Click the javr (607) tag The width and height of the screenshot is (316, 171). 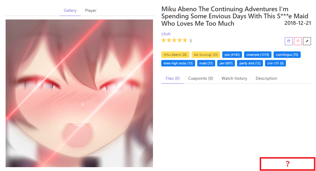226,63
